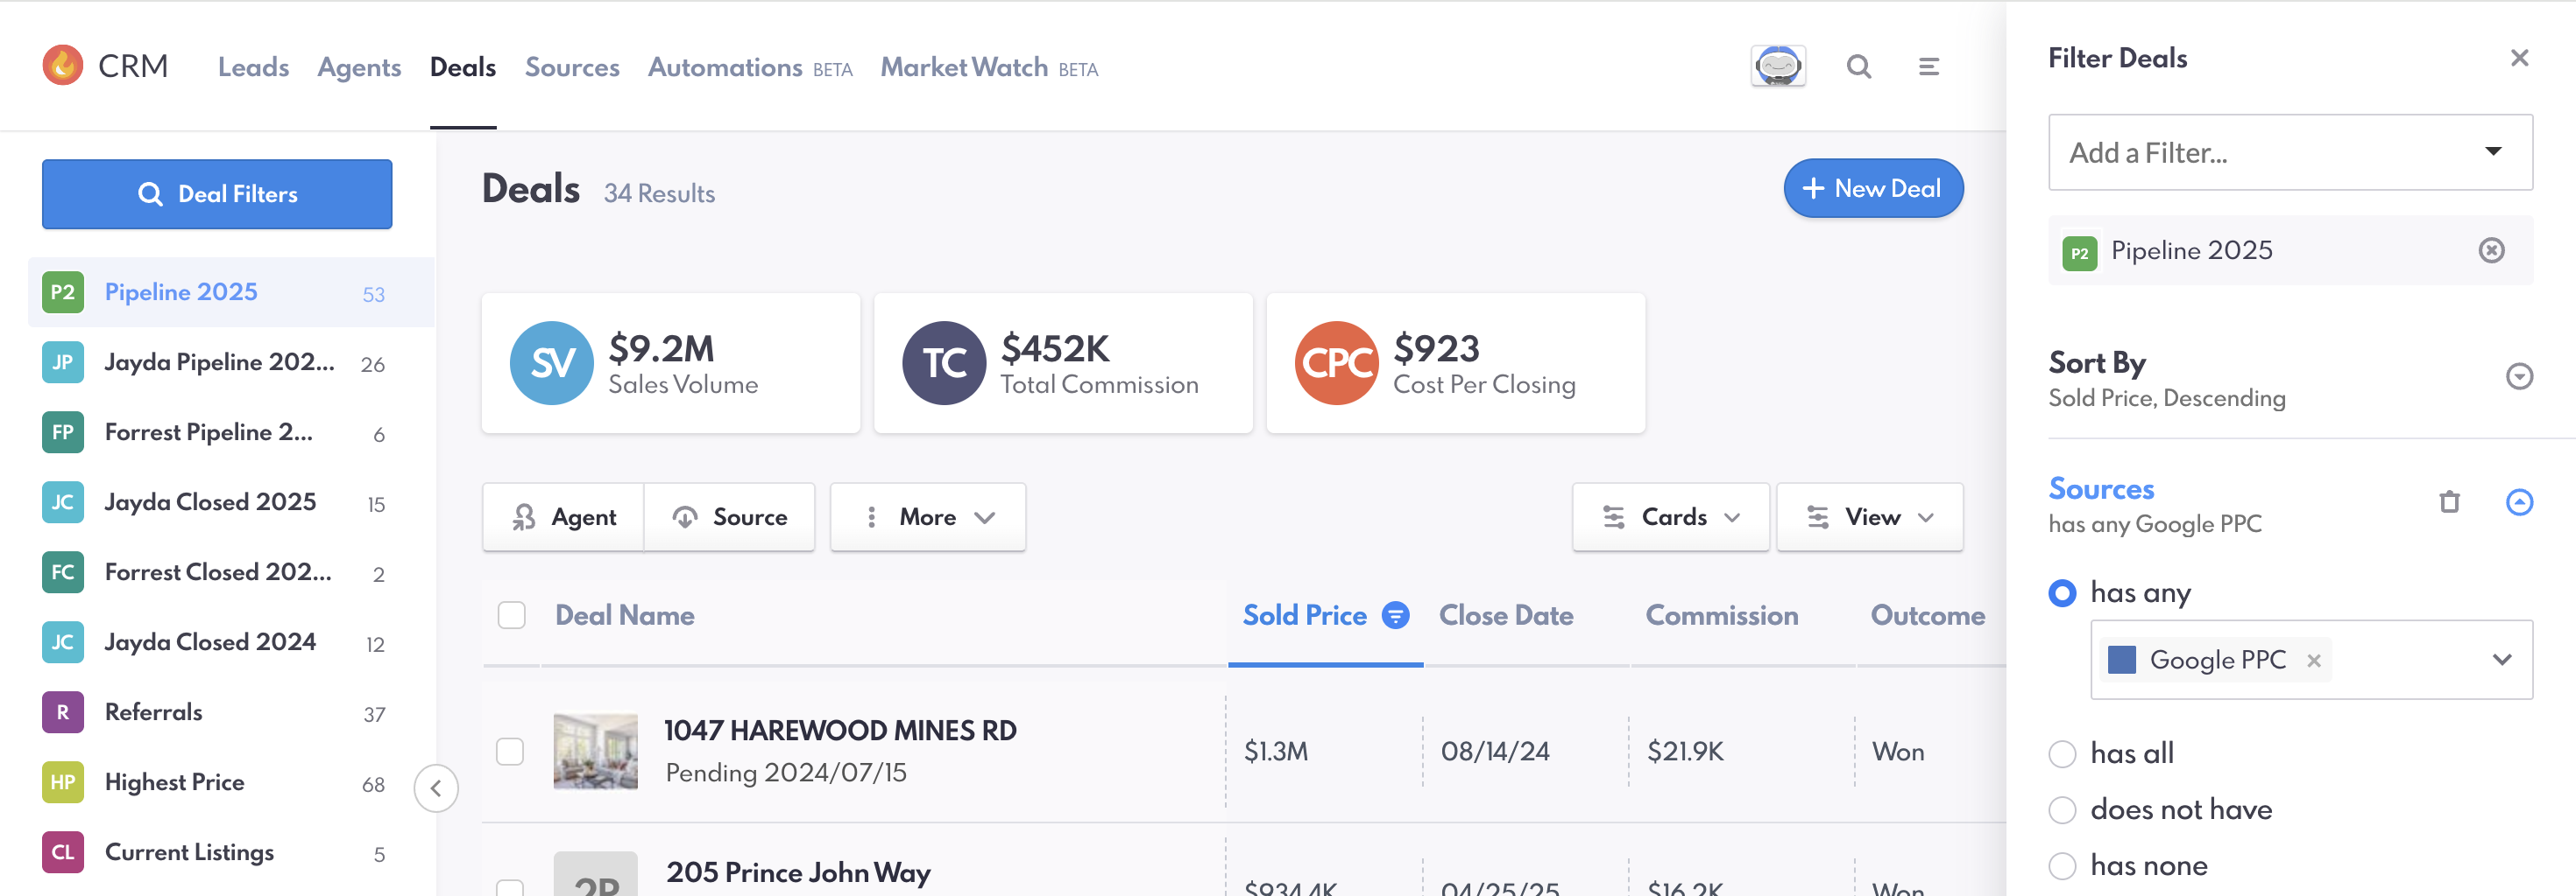The image size is (2576, 896).
Task: Open the Add a Filter dropdown
Action: click(2289, 153)
